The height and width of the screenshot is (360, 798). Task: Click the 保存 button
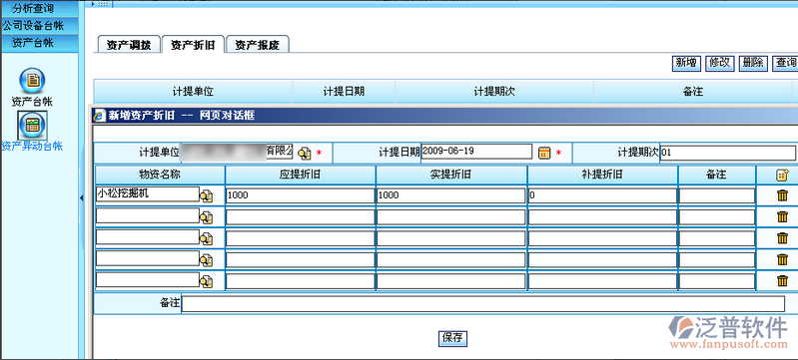452,338
